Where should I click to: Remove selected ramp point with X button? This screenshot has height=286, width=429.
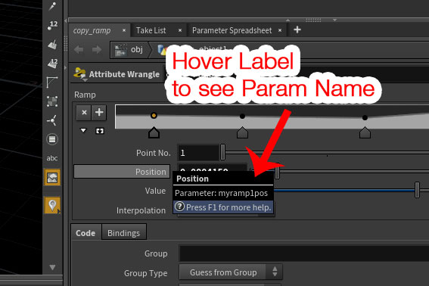[84, 113]
